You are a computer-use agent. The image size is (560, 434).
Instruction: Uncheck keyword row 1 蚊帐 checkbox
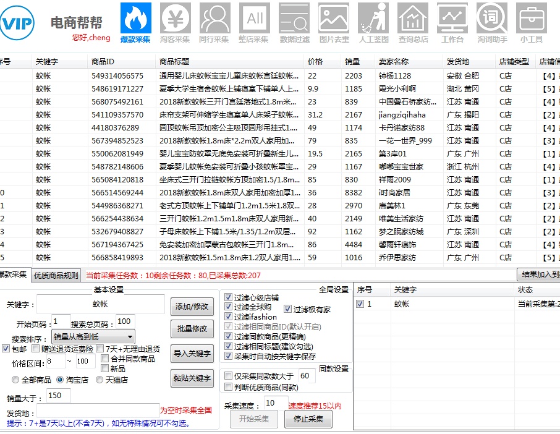click(360, 304)
